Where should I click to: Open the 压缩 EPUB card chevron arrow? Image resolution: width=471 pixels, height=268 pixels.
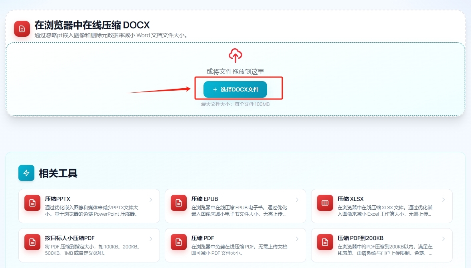[x=297, y=200]
